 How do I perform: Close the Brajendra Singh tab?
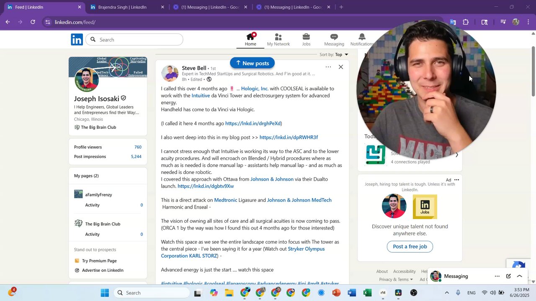click(162, 7)
